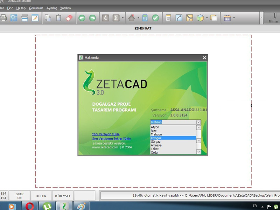This screenshot has height=210, width=280.
Task: Close the Hakkında dialog
Action: 204,58
